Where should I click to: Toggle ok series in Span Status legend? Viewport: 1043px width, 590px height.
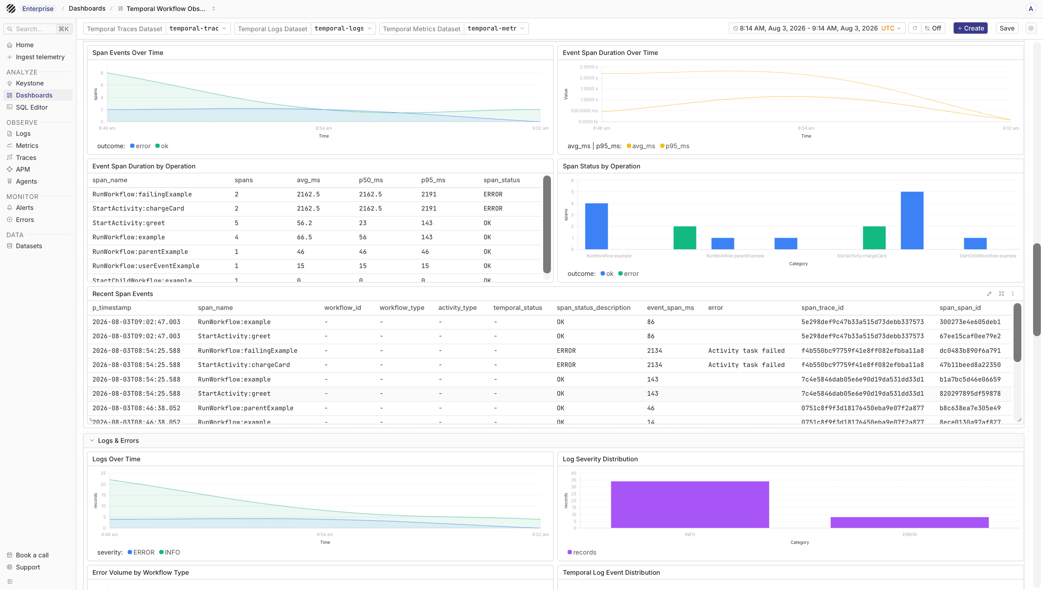[607, 274]
